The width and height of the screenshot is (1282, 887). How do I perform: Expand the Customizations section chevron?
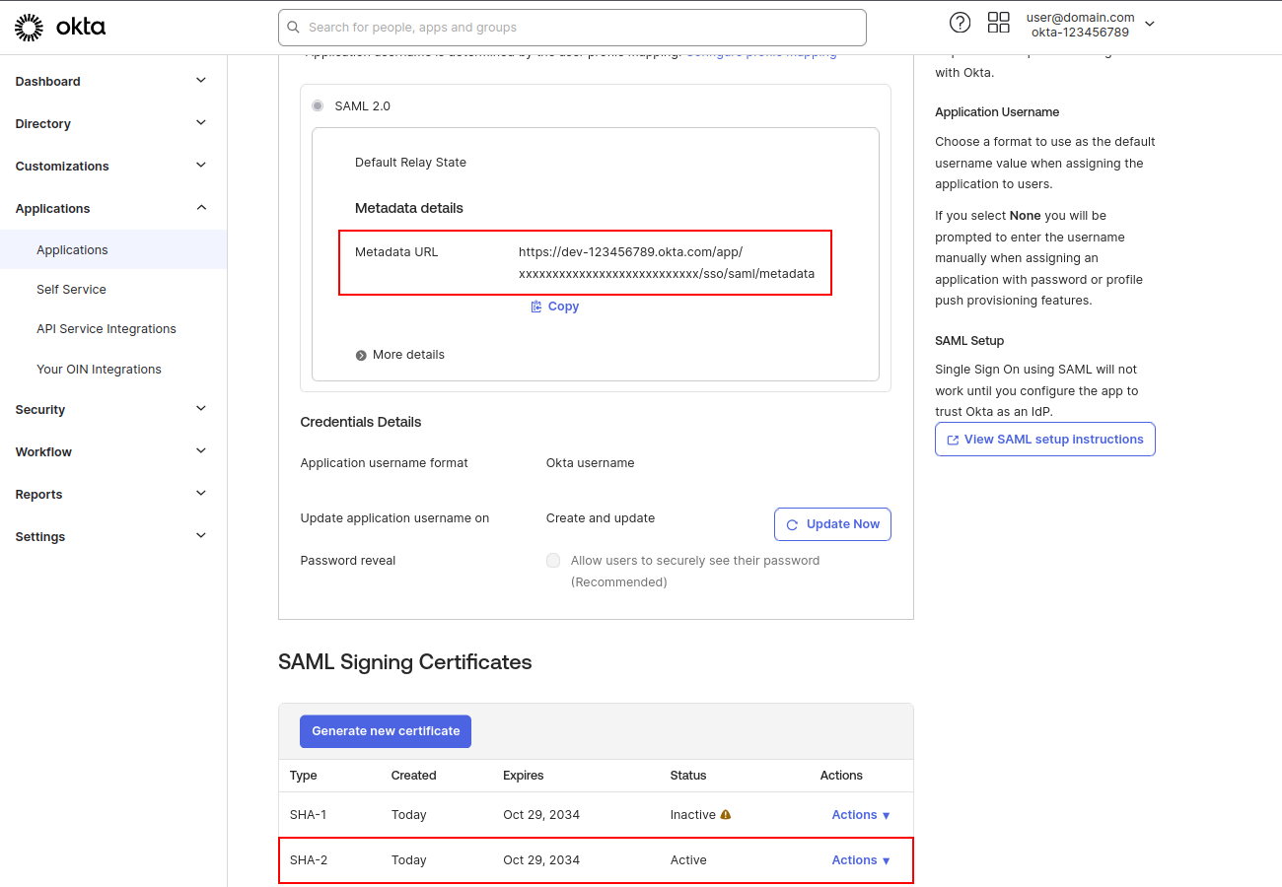coord(201,166)
